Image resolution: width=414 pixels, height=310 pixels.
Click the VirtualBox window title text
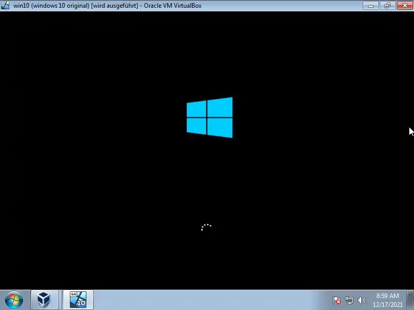point(108,6)
